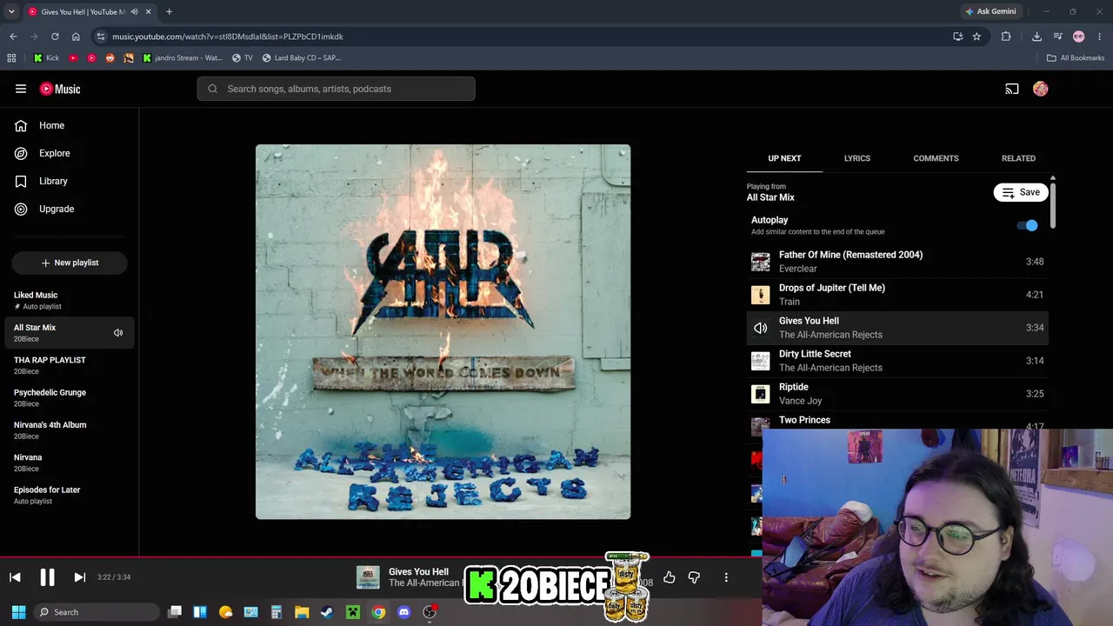Viewport: 1113px width, 626px height.
Task: Reload the page
Action: click(55, 37)
